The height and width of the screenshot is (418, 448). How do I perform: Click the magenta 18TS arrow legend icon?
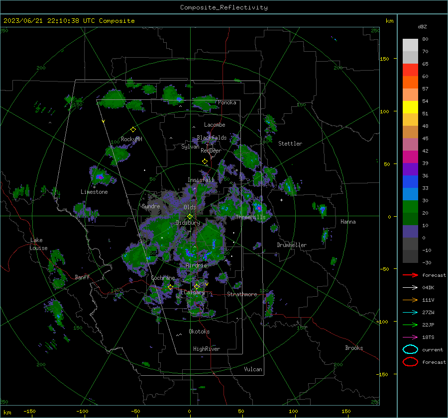tap(410, 337)
